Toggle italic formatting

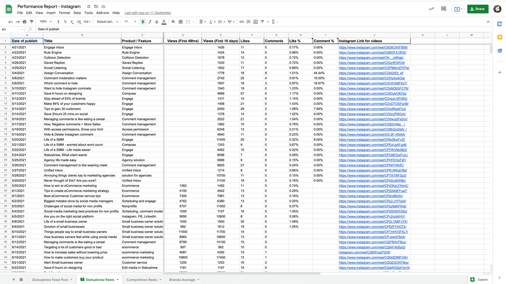(150, 22)
